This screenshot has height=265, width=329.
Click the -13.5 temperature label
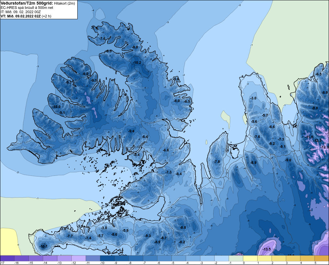coord(267,249)
